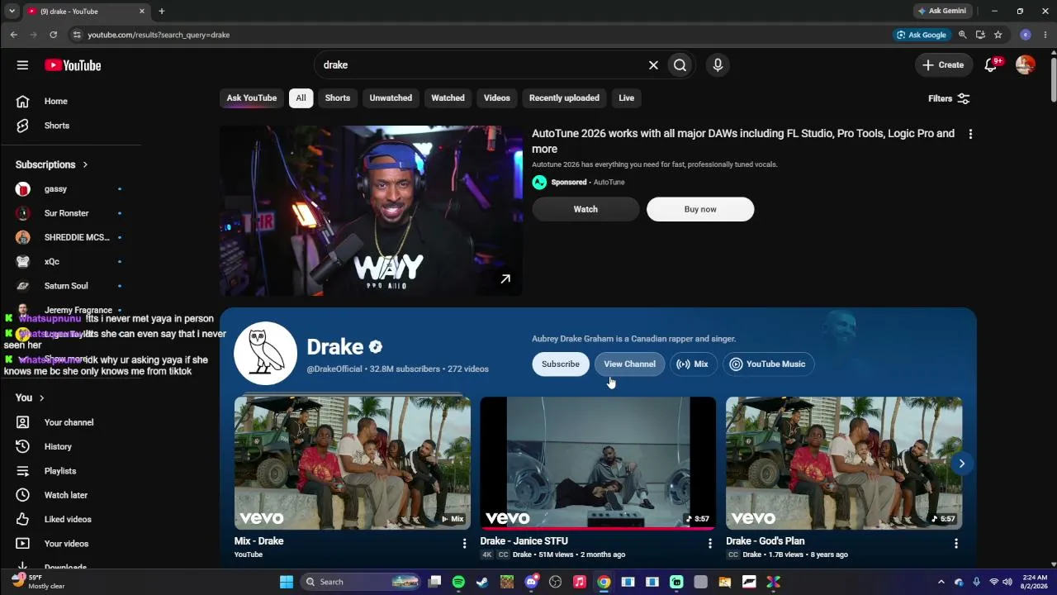The image size is (1057, 595).
Task: Open the Drake - Janice STFU thumbnail
Action: click(x=599, y=464)
